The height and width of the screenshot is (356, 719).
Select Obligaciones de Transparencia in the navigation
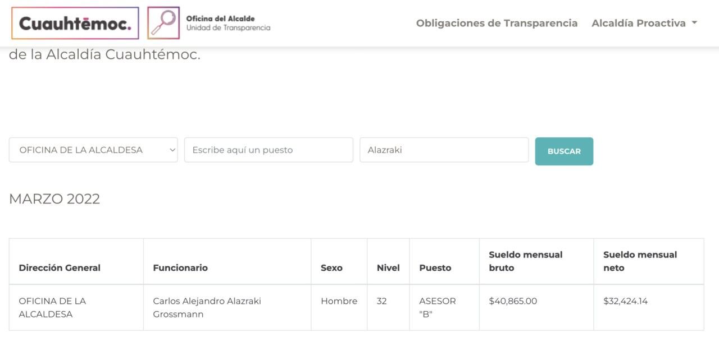coord(497,23)
